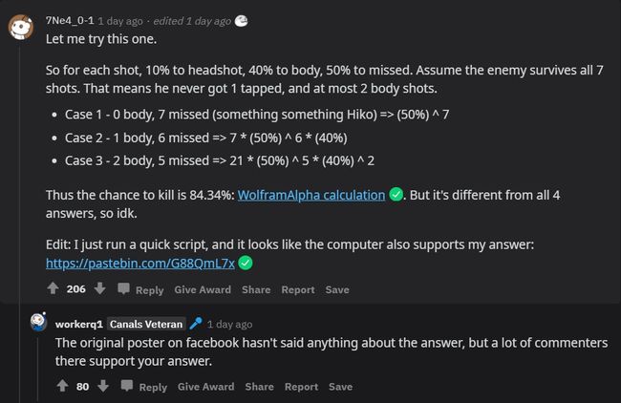Upvote workerq1's reply
621x403 pixels.
(x=62, y=386)
